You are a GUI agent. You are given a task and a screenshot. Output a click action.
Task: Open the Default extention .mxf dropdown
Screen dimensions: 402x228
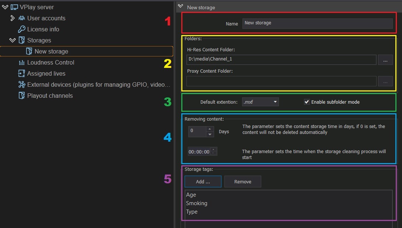click(260, 102)
